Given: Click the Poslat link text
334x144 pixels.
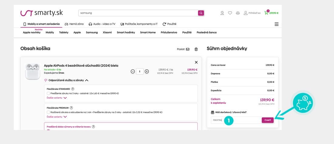Looking at the screenshot, I should click(x=181, y=49).
